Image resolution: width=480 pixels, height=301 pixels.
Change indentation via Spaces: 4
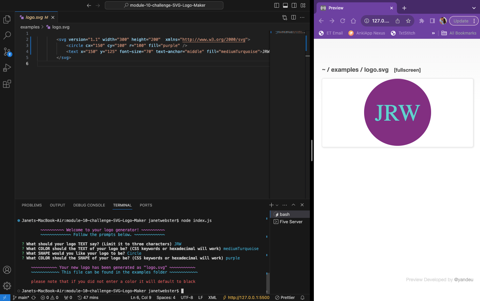(x=166, y=298)
